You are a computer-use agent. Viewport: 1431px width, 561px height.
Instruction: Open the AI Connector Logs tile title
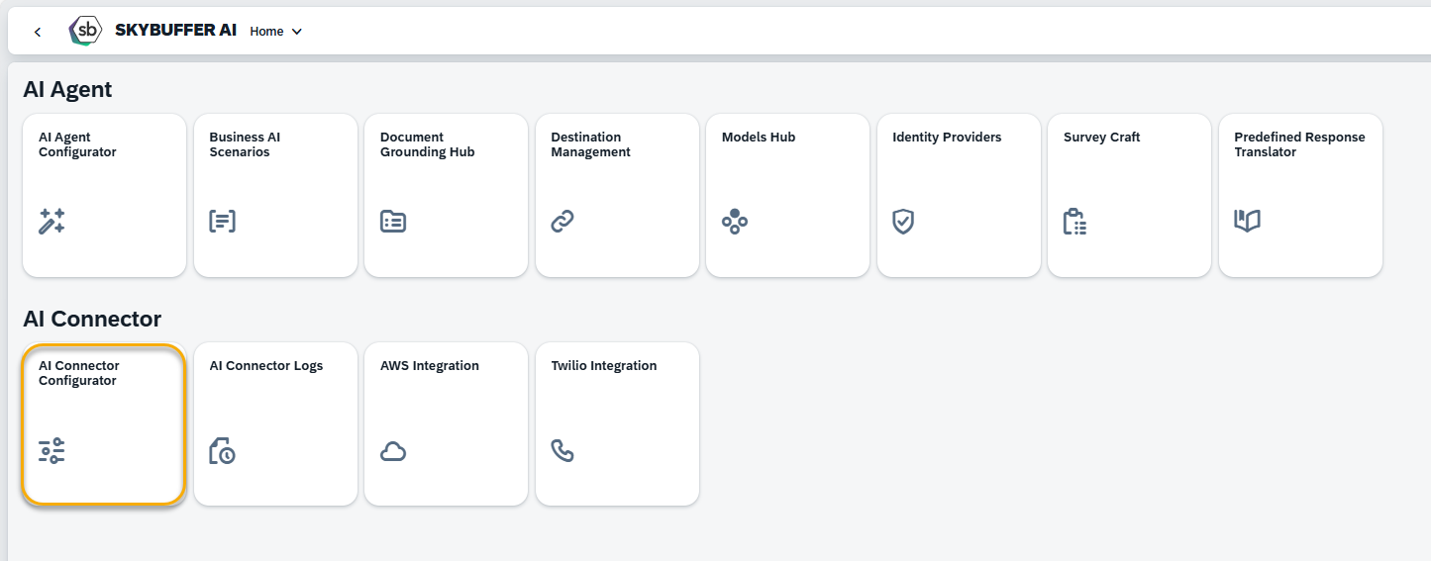click(x=266, y=366)
